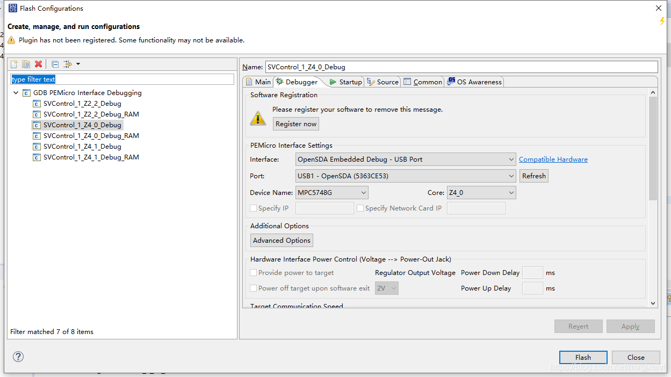Click the New launch configuration icon

point(15,64)
